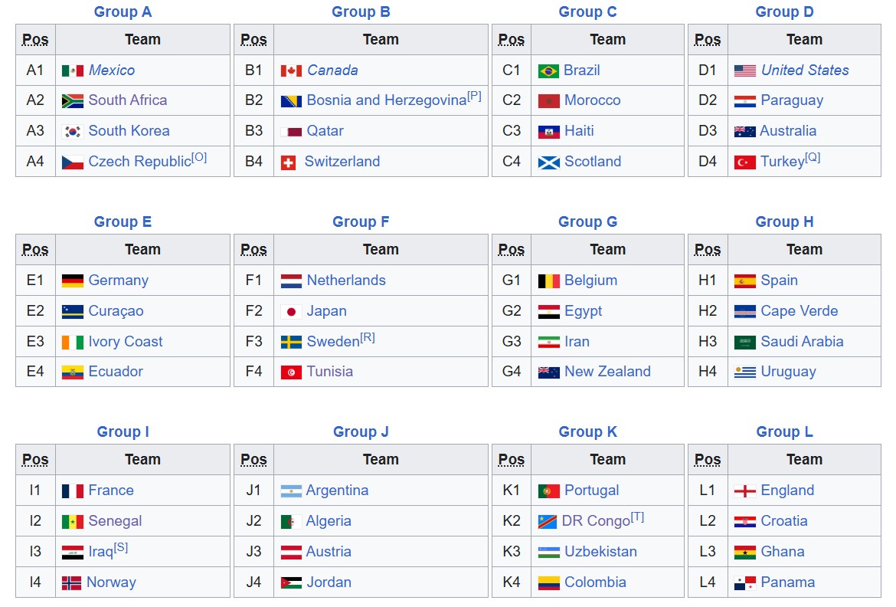
Task: Open the Group F heading link
Action: pos(361,222)
